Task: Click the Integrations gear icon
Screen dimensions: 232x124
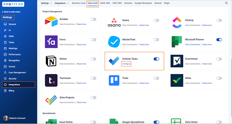Action: coord(5,85)
